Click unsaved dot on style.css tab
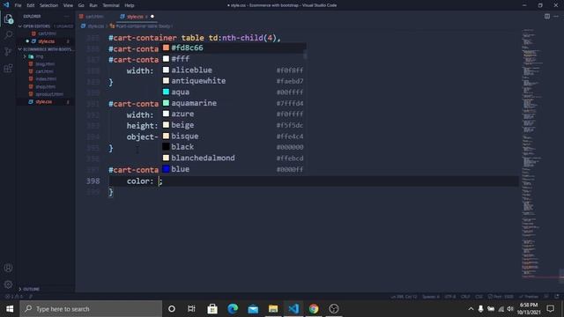The width and height of the screenshot is (564, 317). [152, 17]
